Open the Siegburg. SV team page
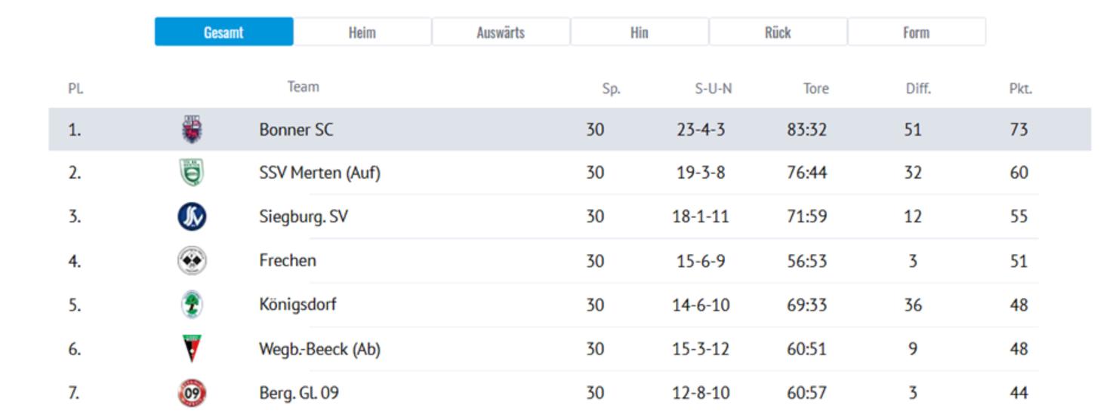Viewport: 1119px width, 414px height. point(303,216)
